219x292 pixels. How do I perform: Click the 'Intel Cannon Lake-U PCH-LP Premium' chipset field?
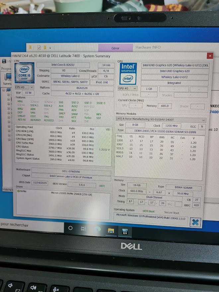pyautogui.click(x=71, y=177)
